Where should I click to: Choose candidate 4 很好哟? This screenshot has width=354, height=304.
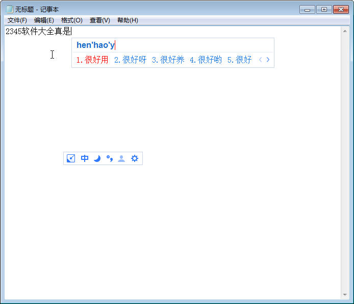pyautogui.click(x=206, y=60)
